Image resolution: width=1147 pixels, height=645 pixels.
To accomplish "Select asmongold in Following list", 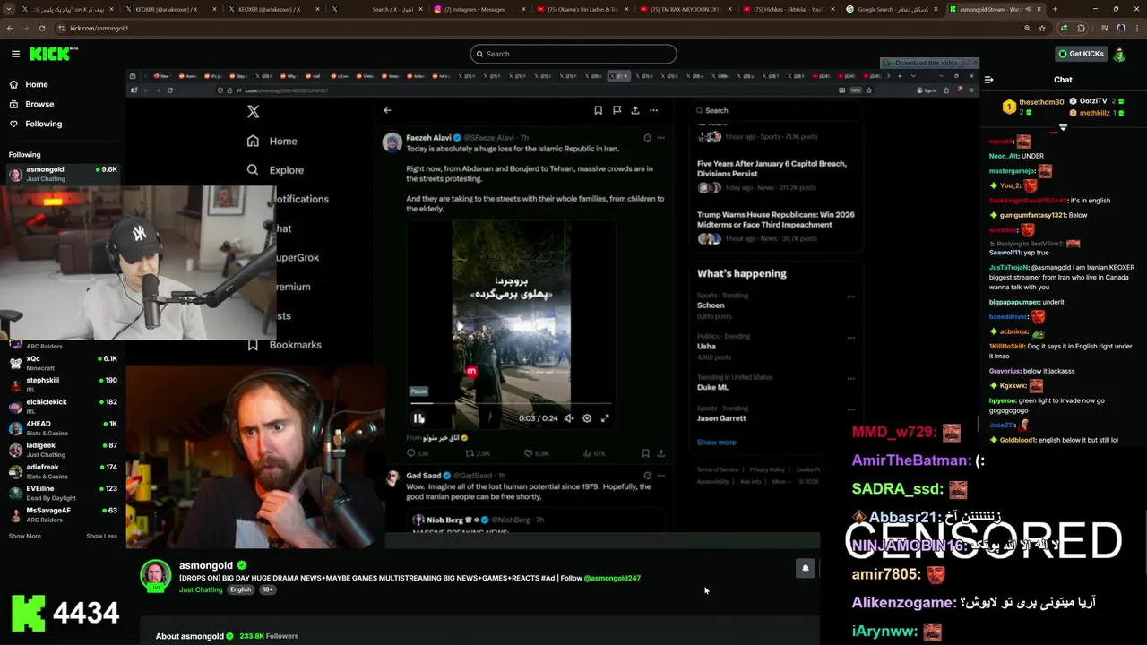I will pos(63,174).
